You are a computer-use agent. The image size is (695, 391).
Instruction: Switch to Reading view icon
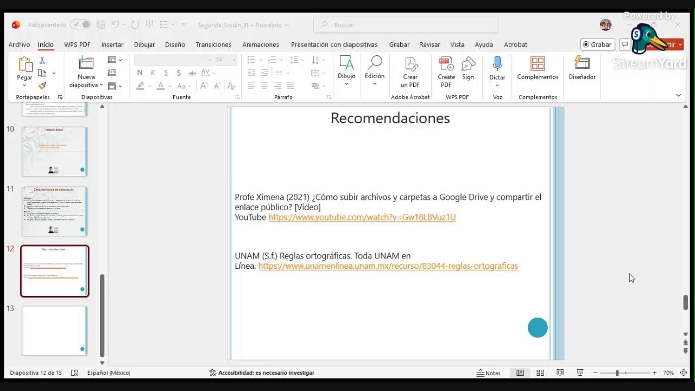[x=560, y=373]
